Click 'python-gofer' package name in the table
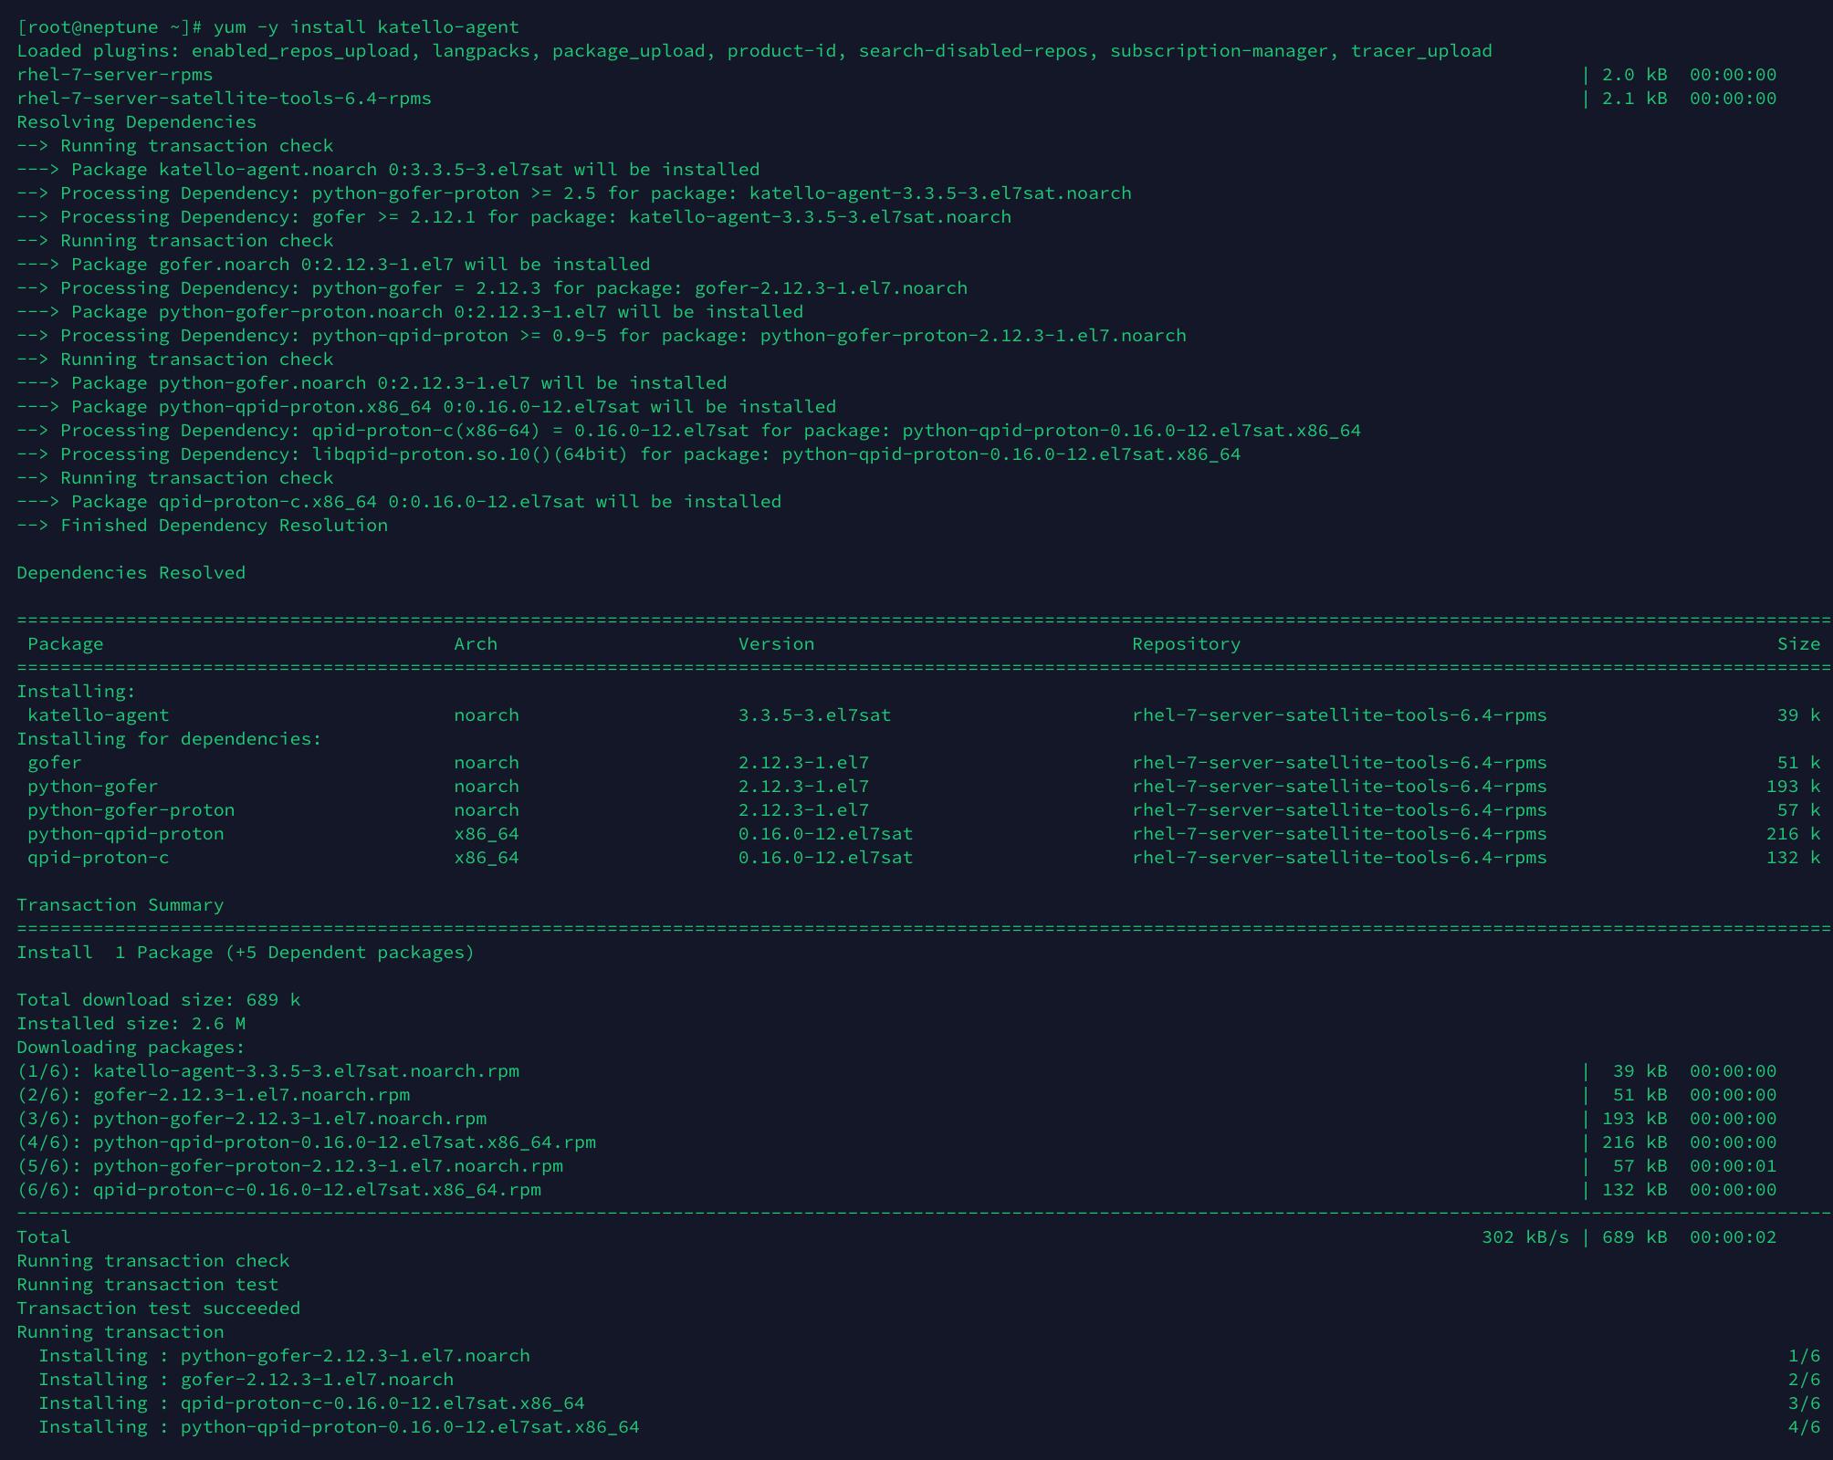 coord(93,787)
